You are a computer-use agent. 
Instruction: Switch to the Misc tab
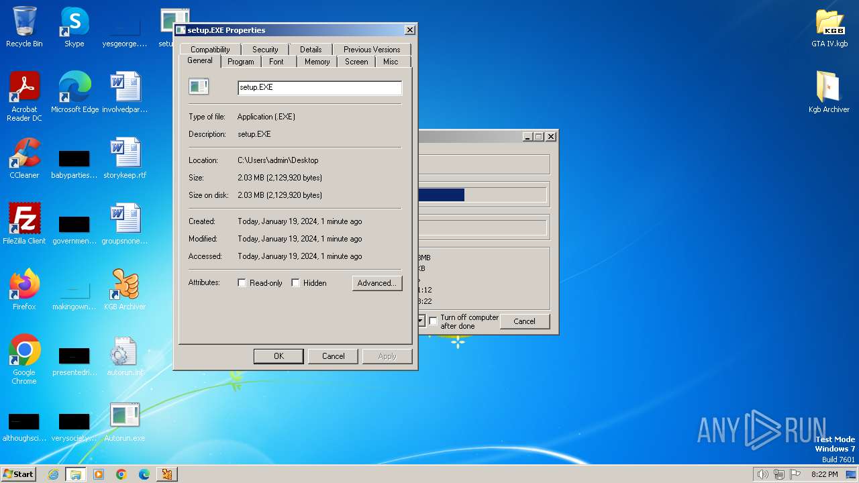[x=391, y=62]
